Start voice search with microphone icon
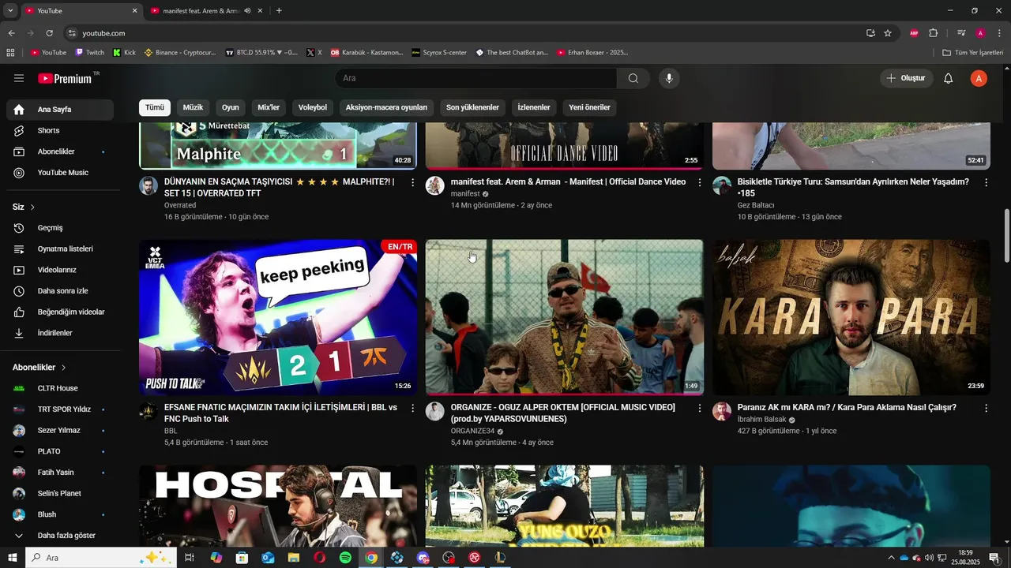Viewport: 1011px width, 568px height. click(669, 78)
